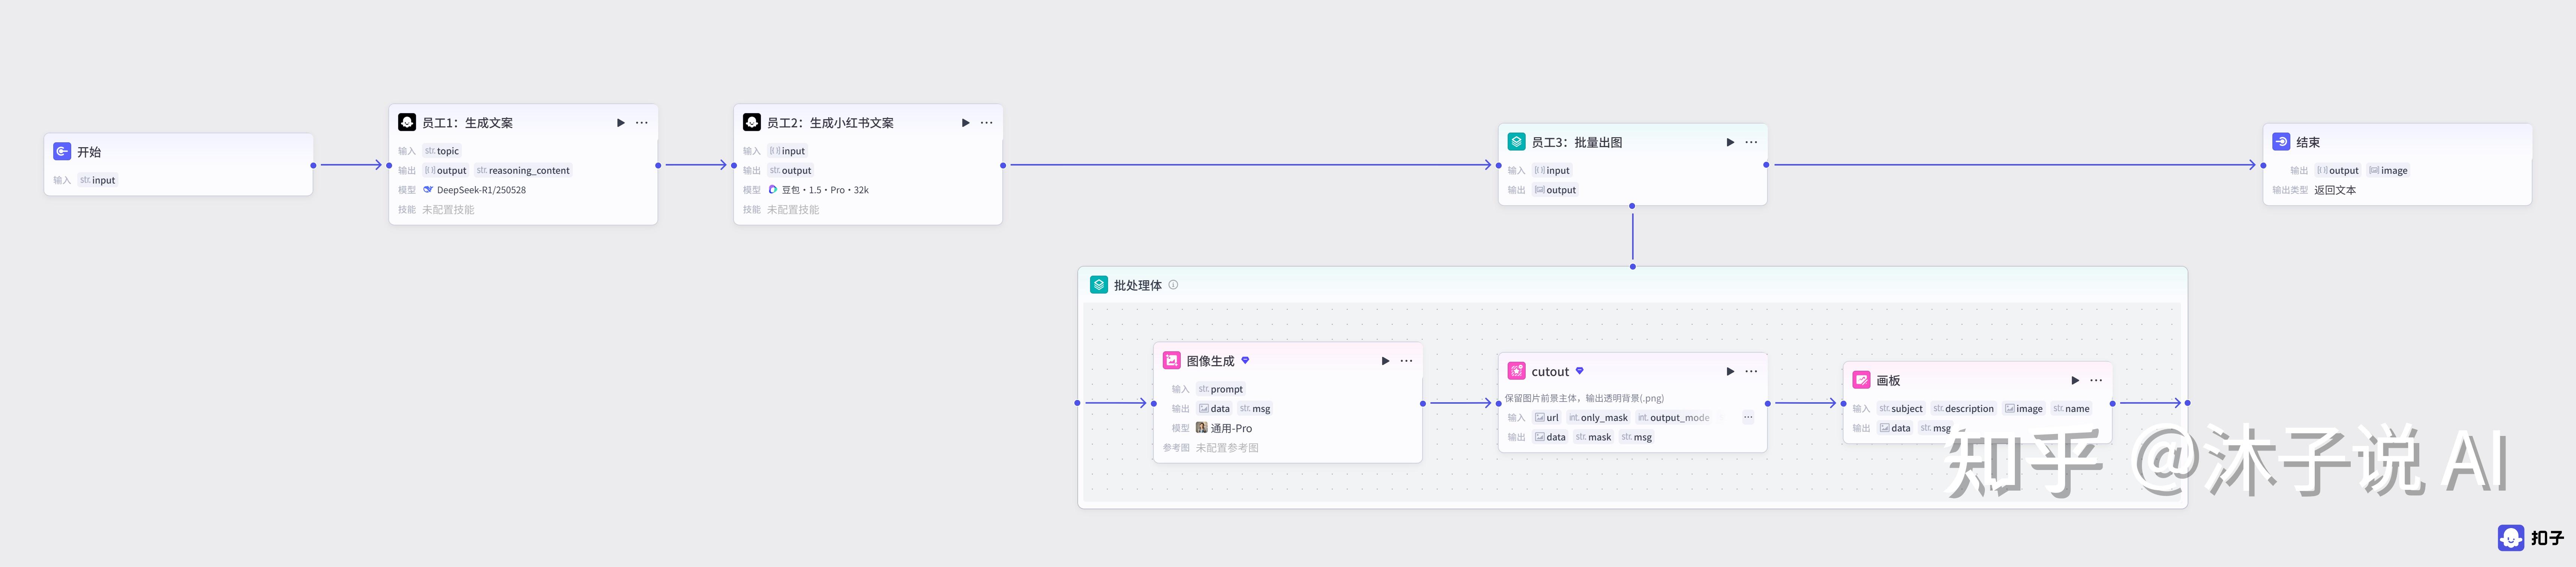The height and width of the screenshot is (567, 2576).
Task: Click the output tag in 员工2 node
Action: (791, 171)
